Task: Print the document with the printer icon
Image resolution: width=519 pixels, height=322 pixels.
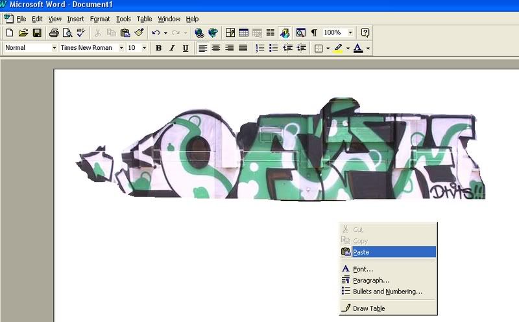Action: pos(54,32)
